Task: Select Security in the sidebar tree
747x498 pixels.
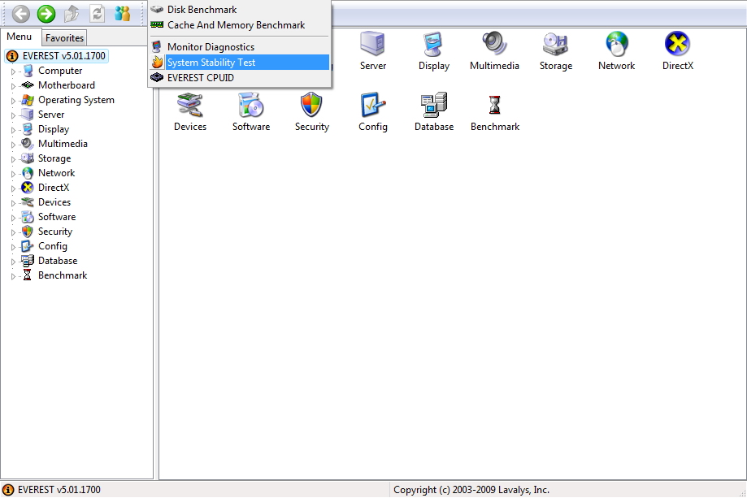Action: point(55,232)
